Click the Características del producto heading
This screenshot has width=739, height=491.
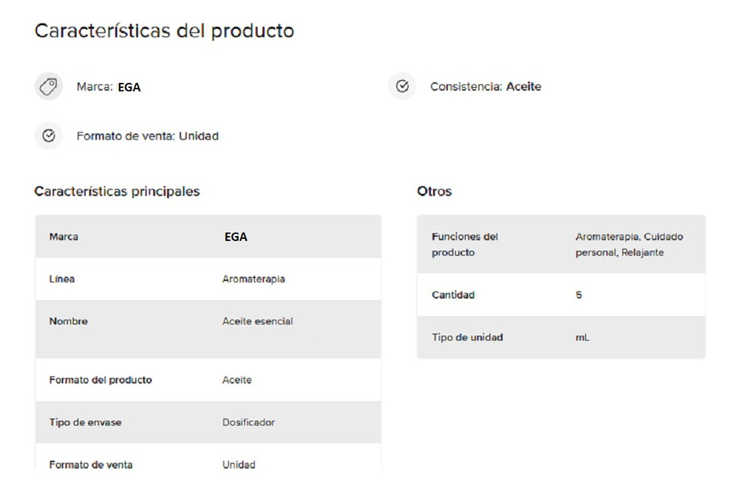[x=164, y=31]
